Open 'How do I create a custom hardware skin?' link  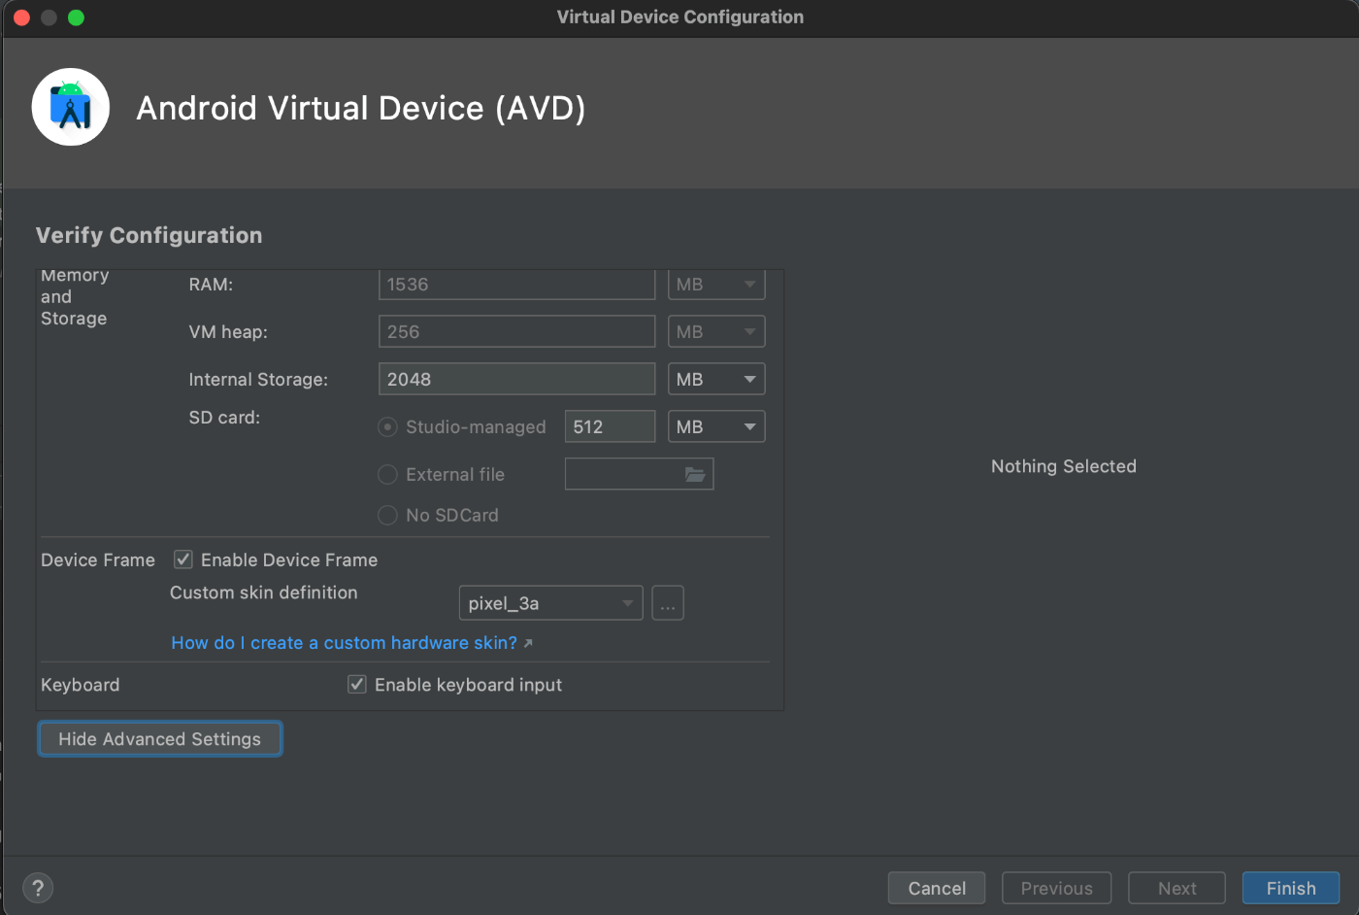tap(344, 643)
